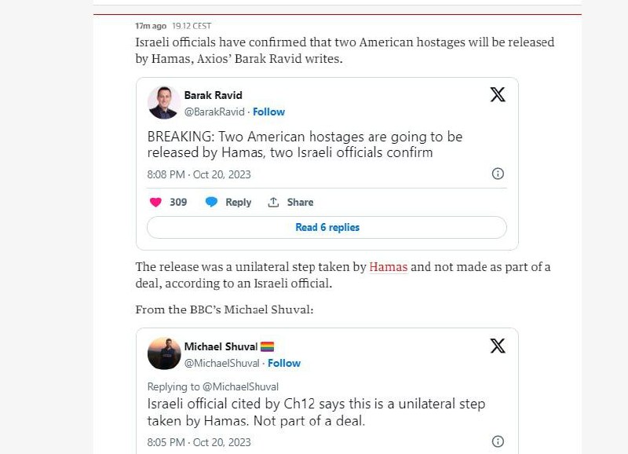Open info icon on Barak Ravid's tweet
Viewport: 628px width, 454px height.
coord(498,174)
